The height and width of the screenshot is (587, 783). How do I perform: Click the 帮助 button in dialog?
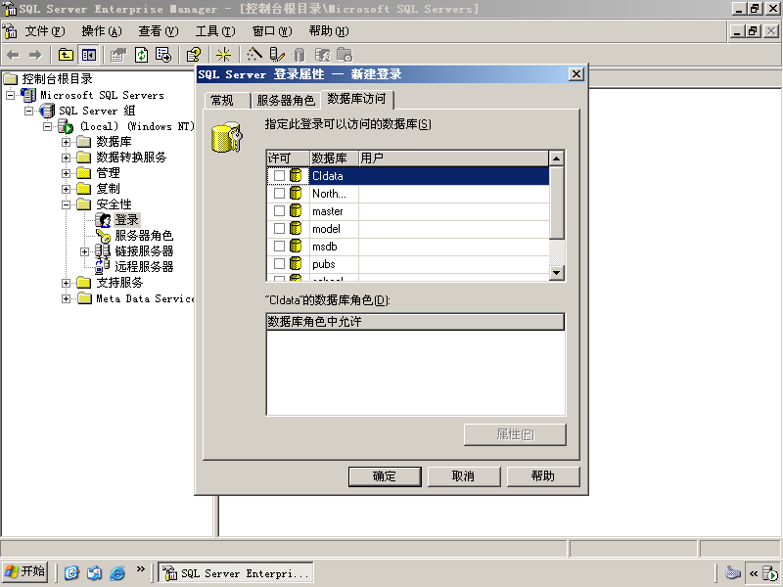(543, 476)
